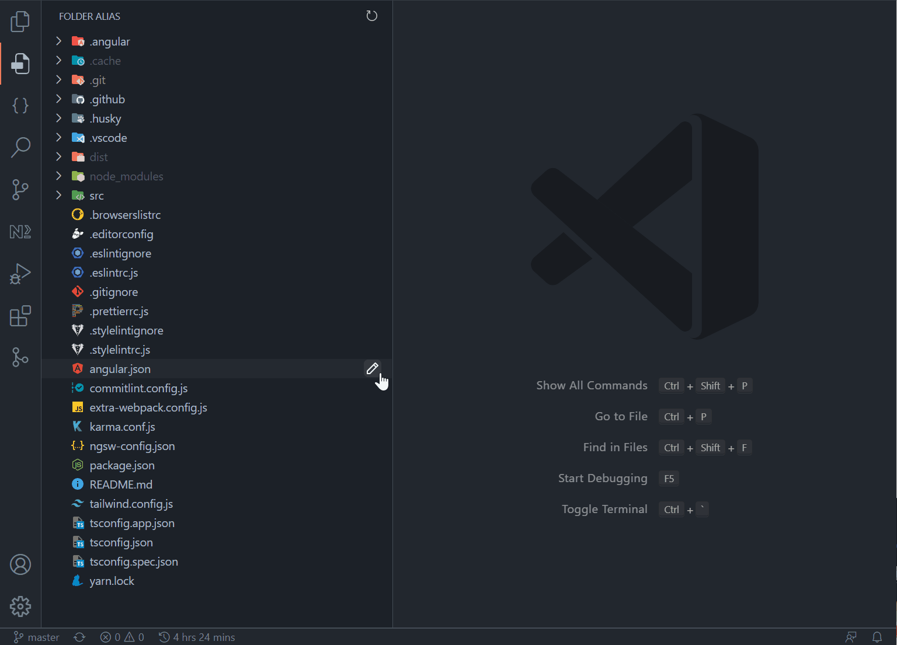The width and height of the screenshot is (897, 645).
Task: Click the Show All Commands label
Action: 592,385
